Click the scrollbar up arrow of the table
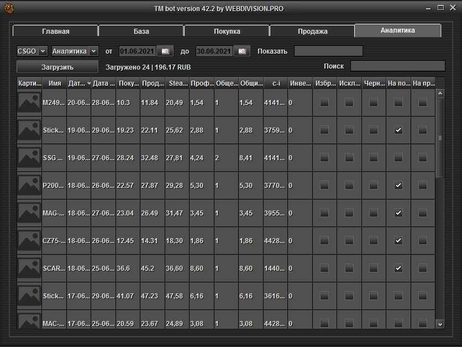 tap(440, 93)
